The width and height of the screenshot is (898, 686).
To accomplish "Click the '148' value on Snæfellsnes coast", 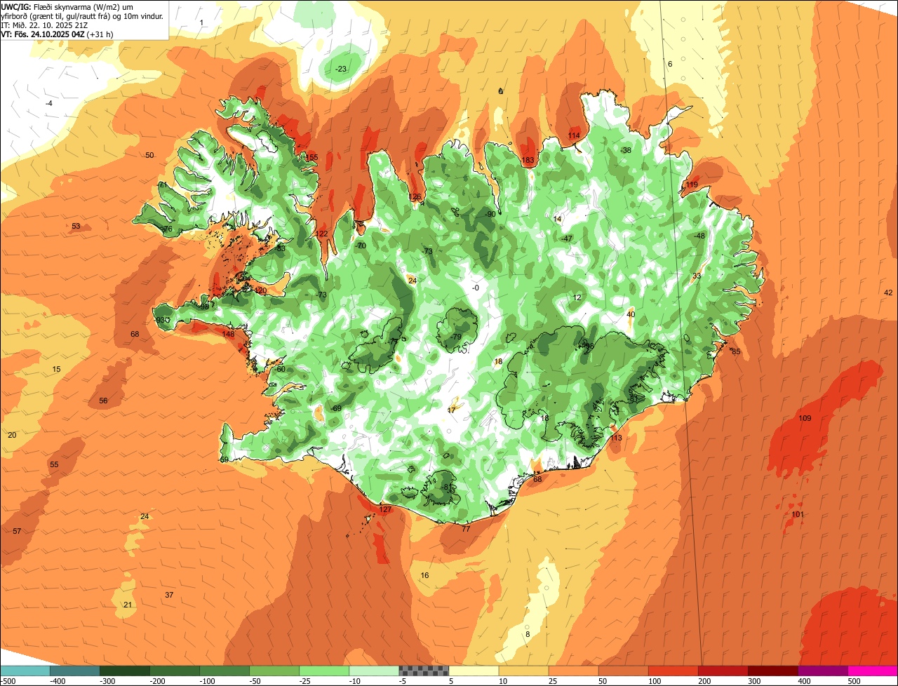I will coord(228,334).
